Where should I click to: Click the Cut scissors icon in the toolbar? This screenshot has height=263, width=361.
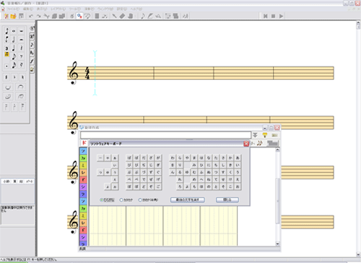[x=46, y=16]
